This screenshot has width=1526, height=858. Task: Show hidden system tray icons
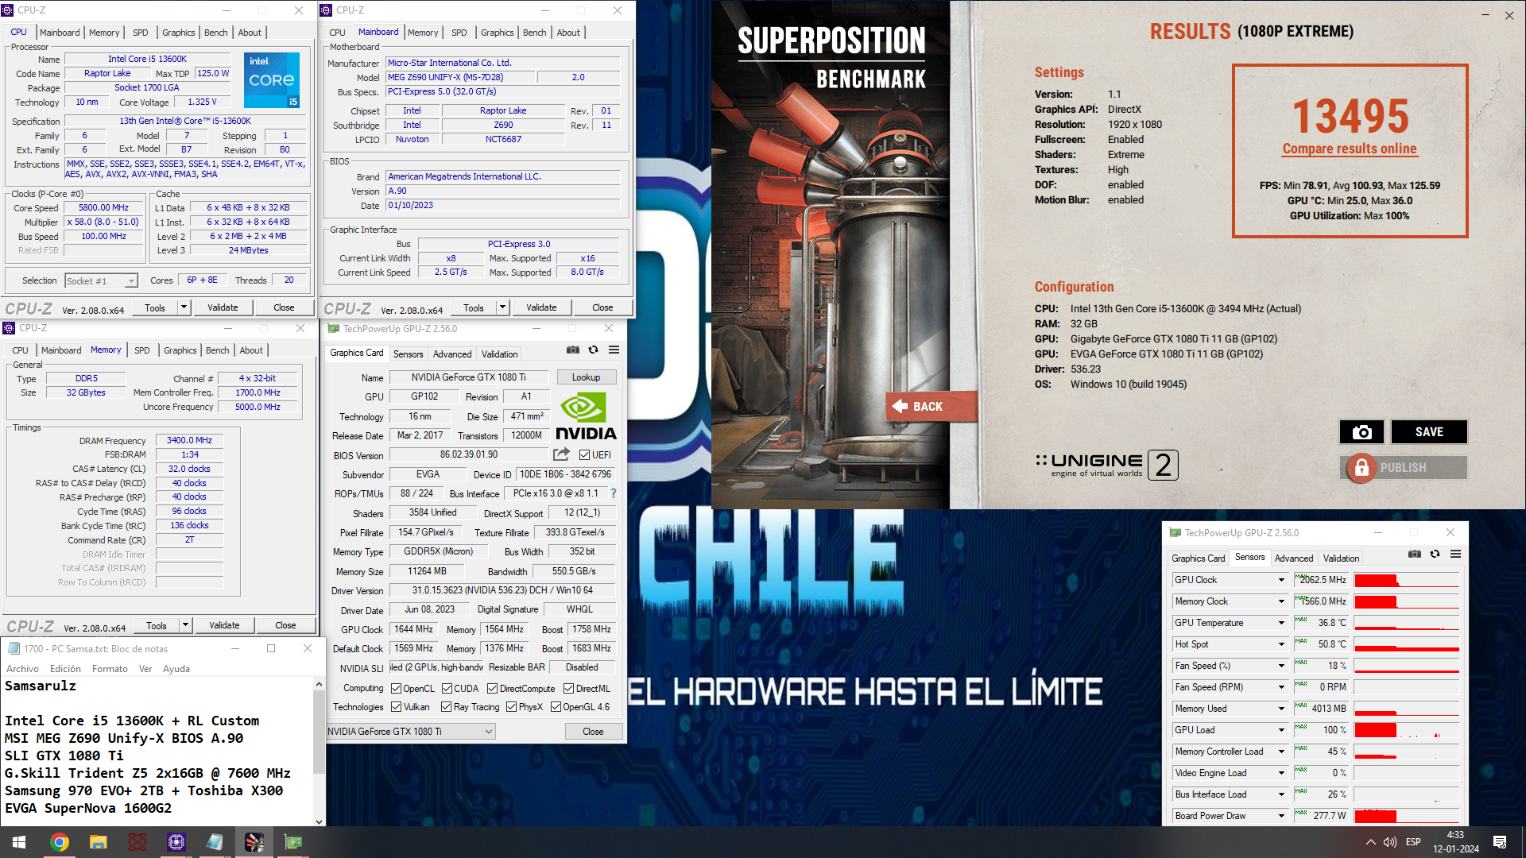pyautogui.click(x=1370, y=842)
